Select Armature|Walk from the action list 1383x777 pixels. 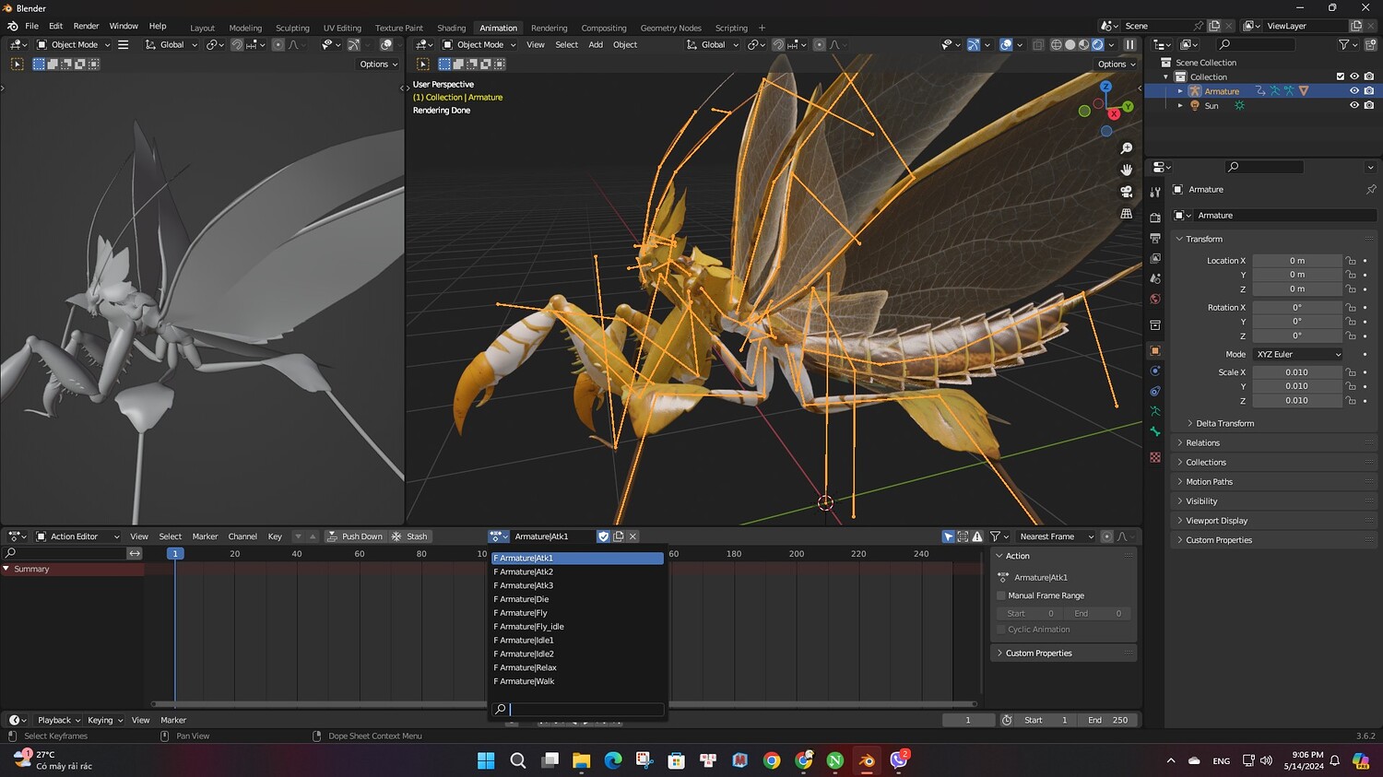527,682
